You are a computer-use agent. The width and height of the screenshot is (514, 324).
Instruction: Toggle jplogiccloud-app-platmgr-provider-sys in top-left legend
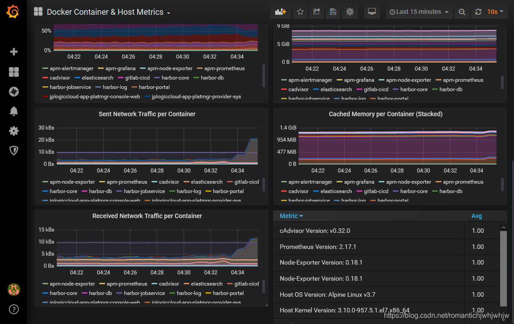[x=196, y=97]
